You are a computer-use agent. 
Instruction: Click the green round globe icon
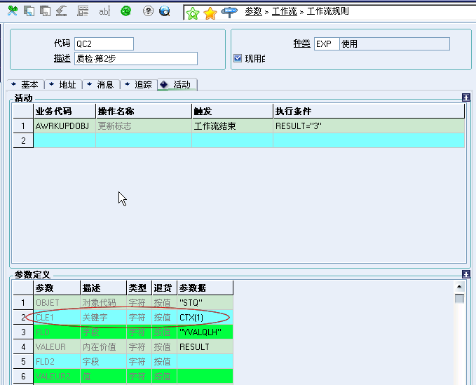click(x=125, y=11)
